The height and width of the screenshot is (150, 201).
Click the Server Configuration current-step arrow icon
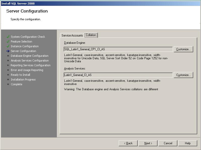8,51
